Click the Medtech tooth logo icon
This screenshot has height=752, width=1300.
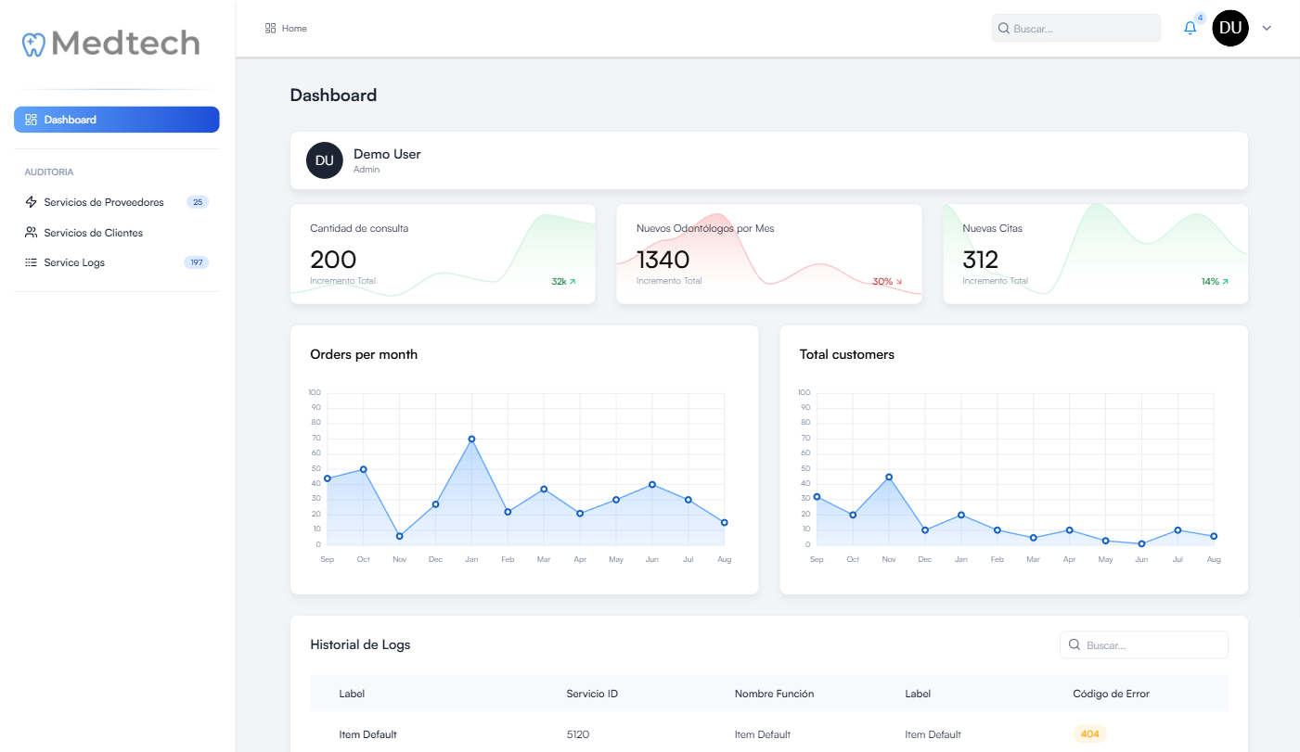click(33, 45)
